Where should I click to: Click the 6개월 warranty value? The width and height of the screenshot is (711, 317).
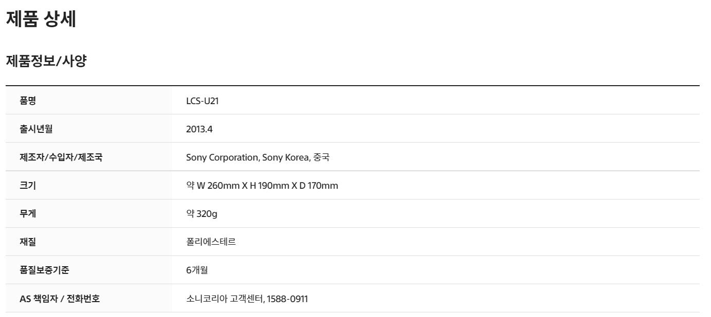(197, 270)
